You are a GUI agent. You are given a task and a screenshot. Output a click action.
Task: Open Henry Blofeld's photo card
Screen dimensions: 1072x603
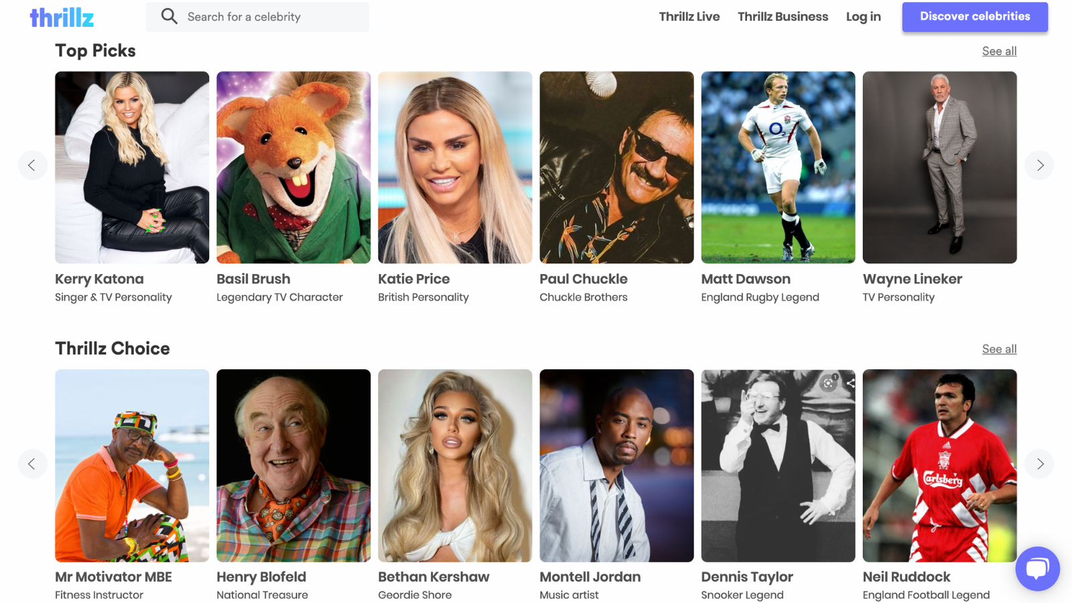point(293,466)
